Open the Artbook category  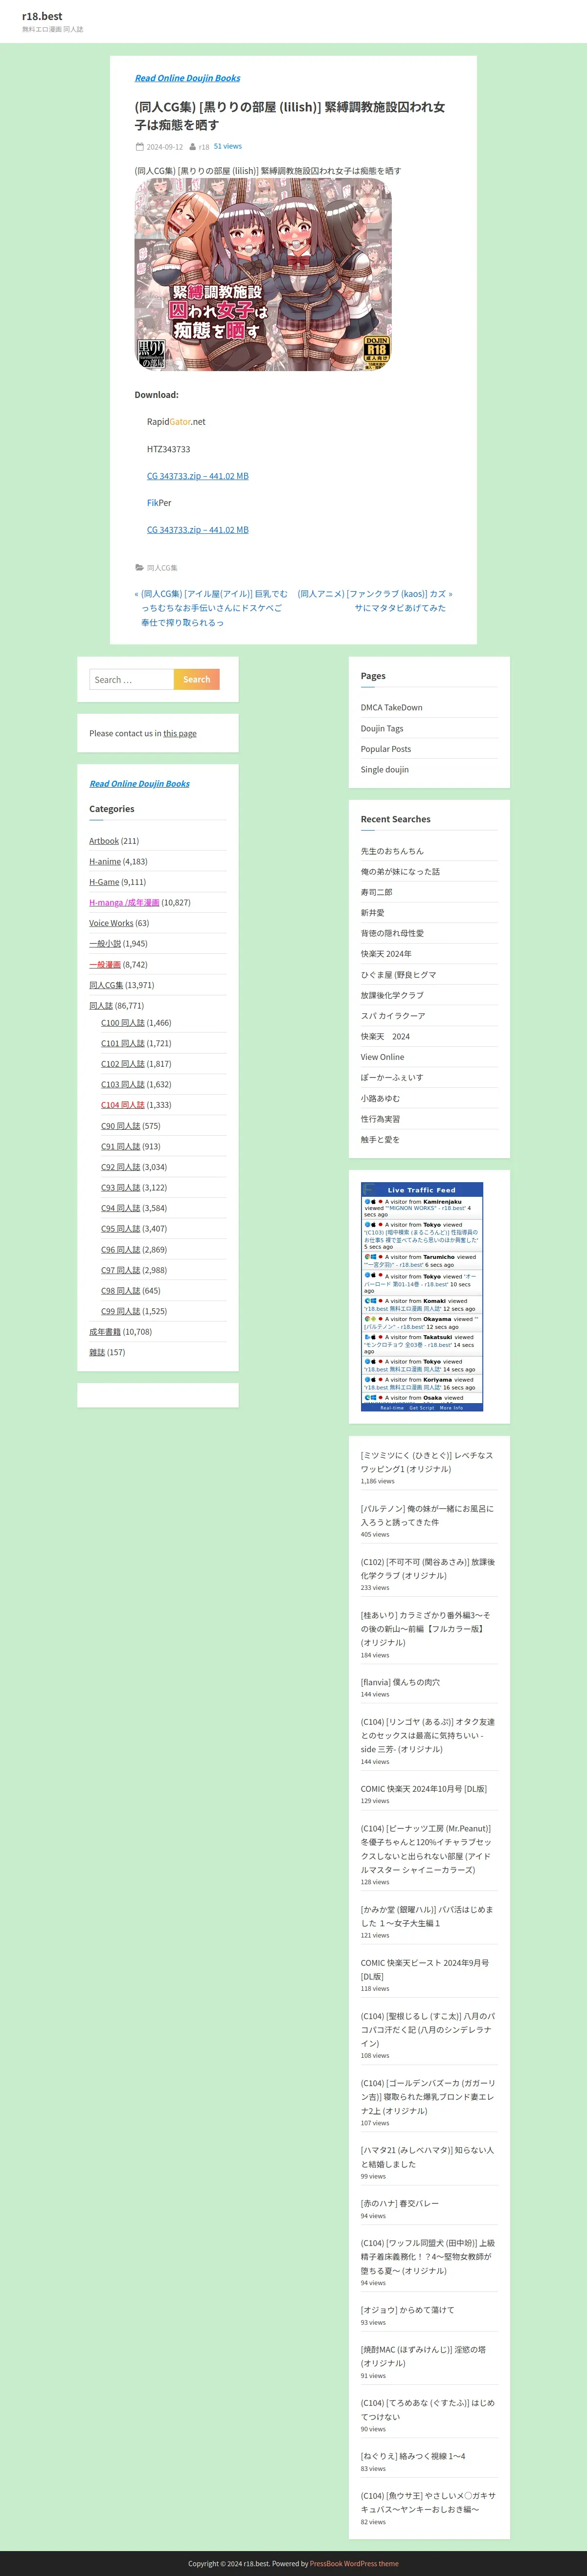coord(104,841)
